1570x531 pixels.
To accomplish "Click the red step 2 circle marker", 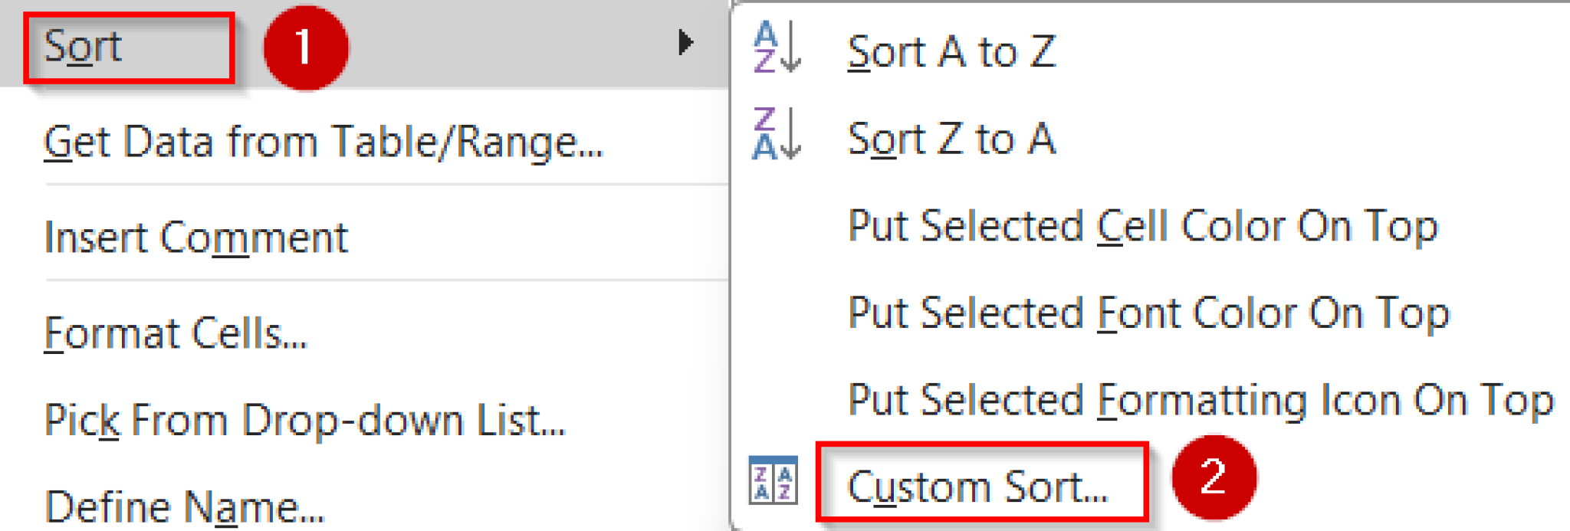I will [x=1213, y=477].
